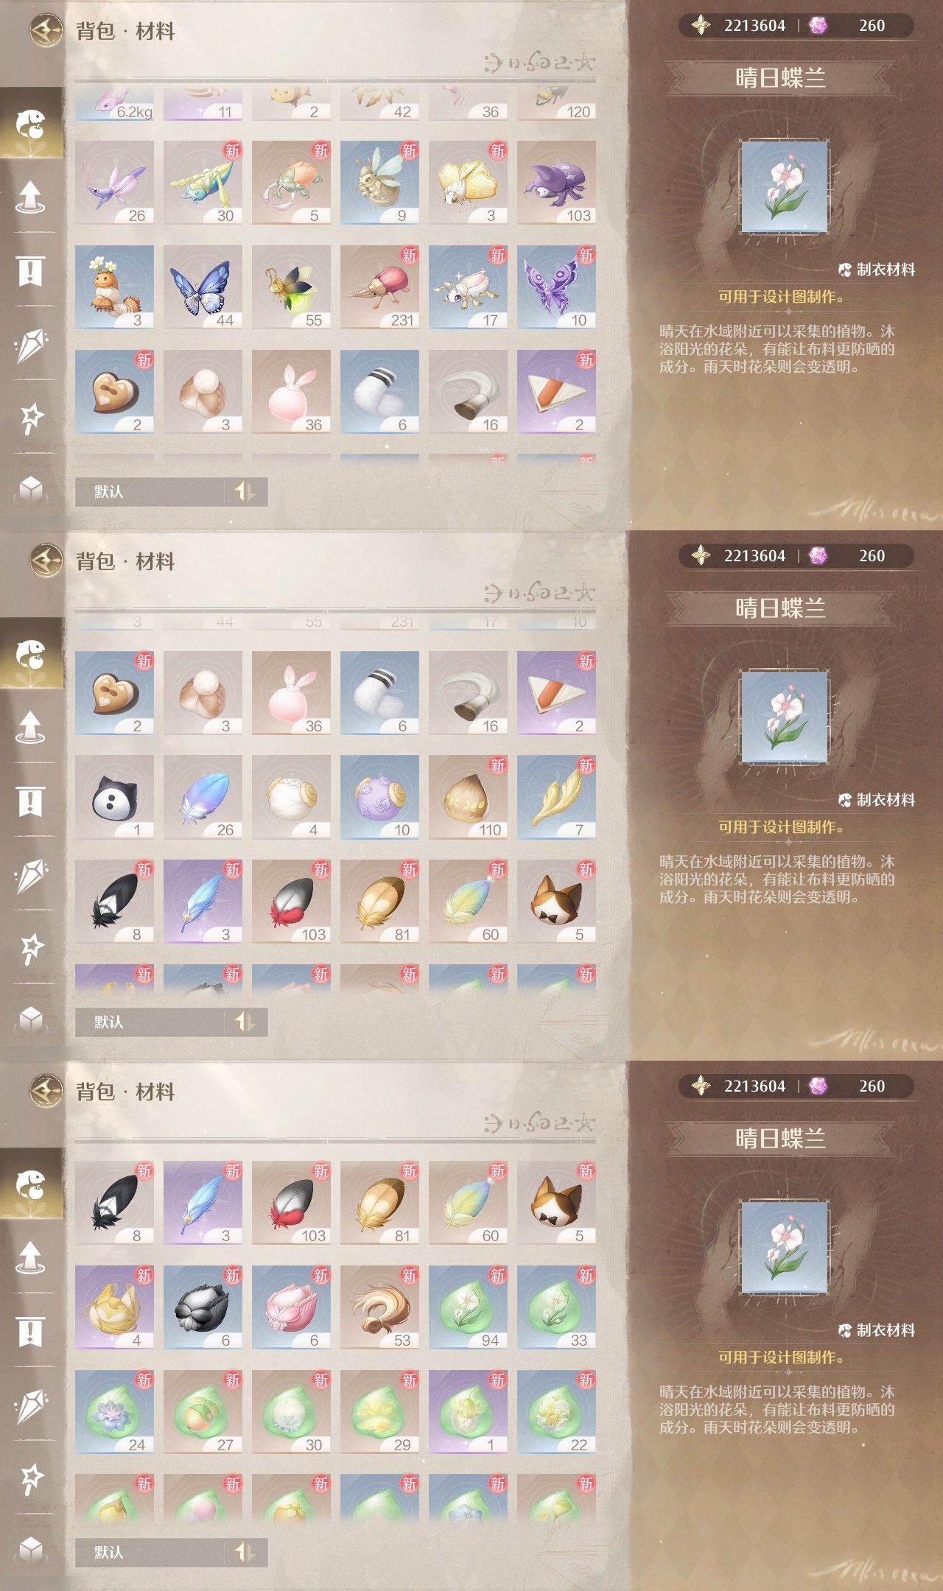Click the 制衣材料 label beside purple beetle panel
Screen dimensions: 943x1591
click(x=877, y=270)
